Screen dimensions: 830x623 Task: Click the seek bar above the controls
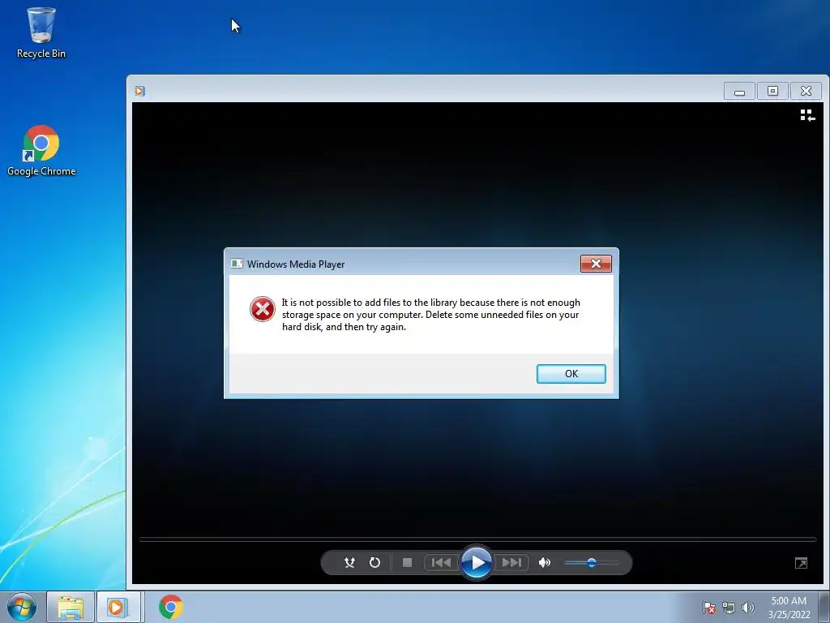pos(477,539)
